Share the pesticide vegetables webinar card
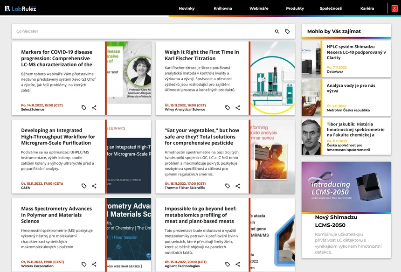401x272 pixels. pyautogui.click(x=238, y=186)
